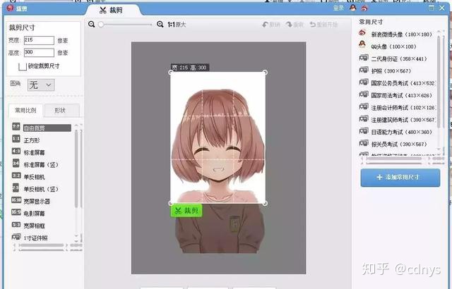Select the 5:3 icon for 宽屏相框
This screenshot has height=289, width=452.
click(16, 225)
